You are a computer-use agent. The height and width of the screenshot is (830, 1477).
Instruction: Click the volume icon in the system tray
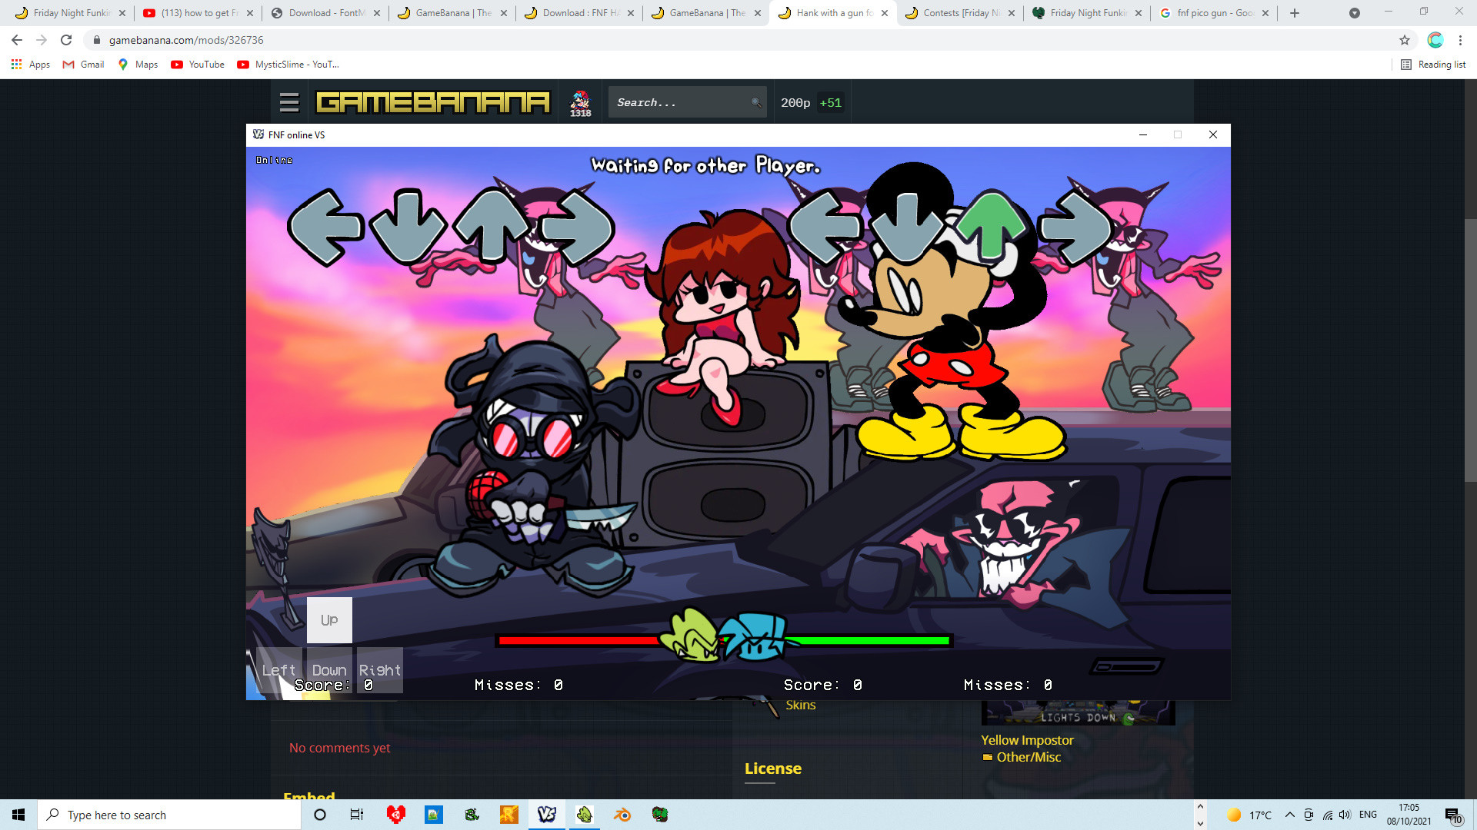click(x=1345, y=815)
